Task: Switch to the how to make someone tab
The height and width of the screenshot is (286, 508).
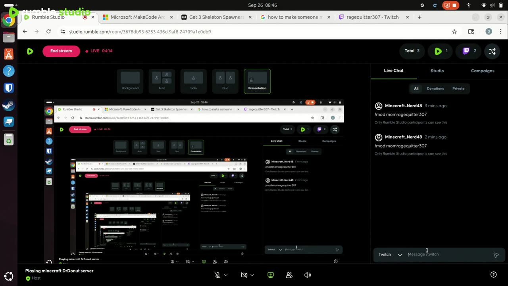Action: (x=295, y=17)
